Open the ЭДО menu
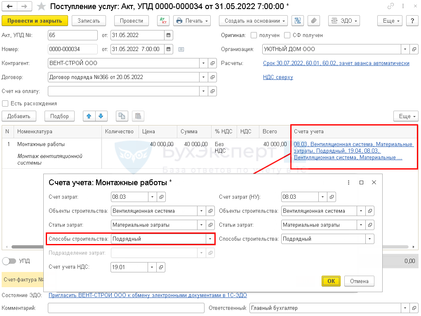 pyautogui.click(x=344, y=21)
